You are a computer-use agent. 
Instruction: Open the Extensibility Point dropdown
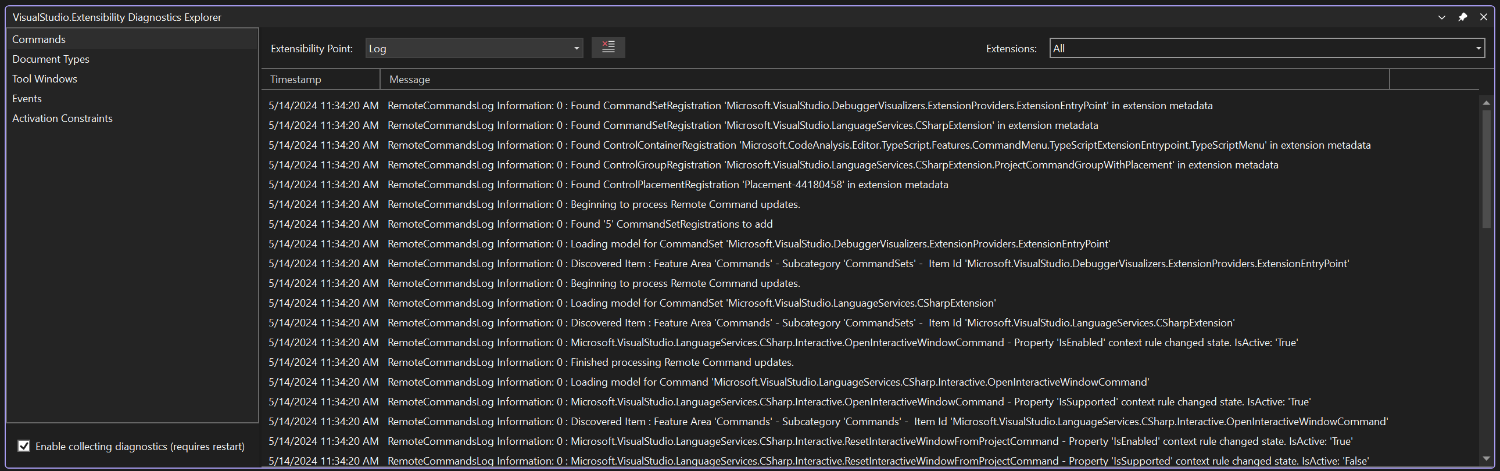[474, 48]
